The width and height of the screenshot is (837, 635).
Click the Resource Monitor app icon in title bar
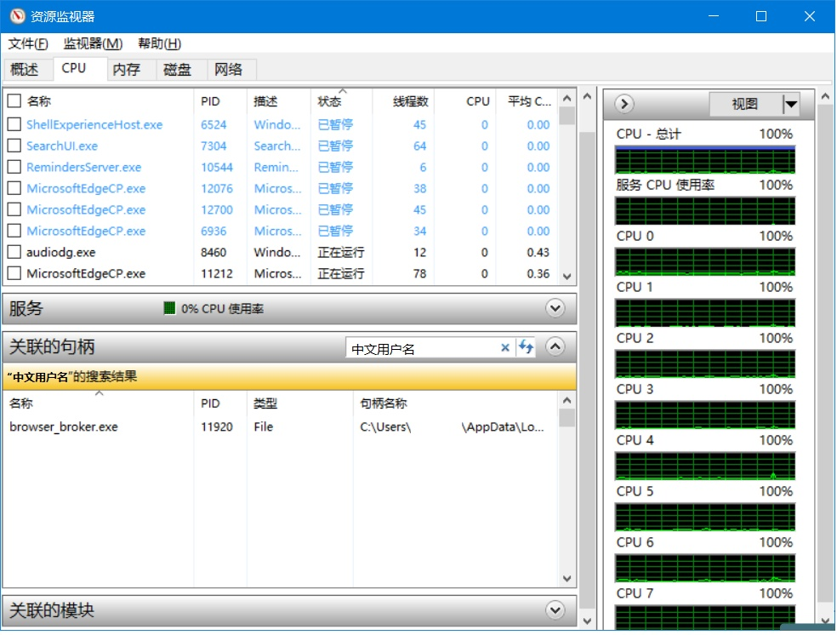coord(17,16)
